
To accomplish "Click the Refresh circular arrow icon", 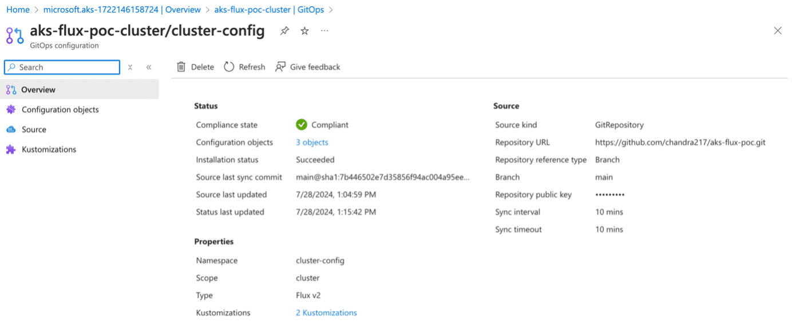I will (229, 67).
